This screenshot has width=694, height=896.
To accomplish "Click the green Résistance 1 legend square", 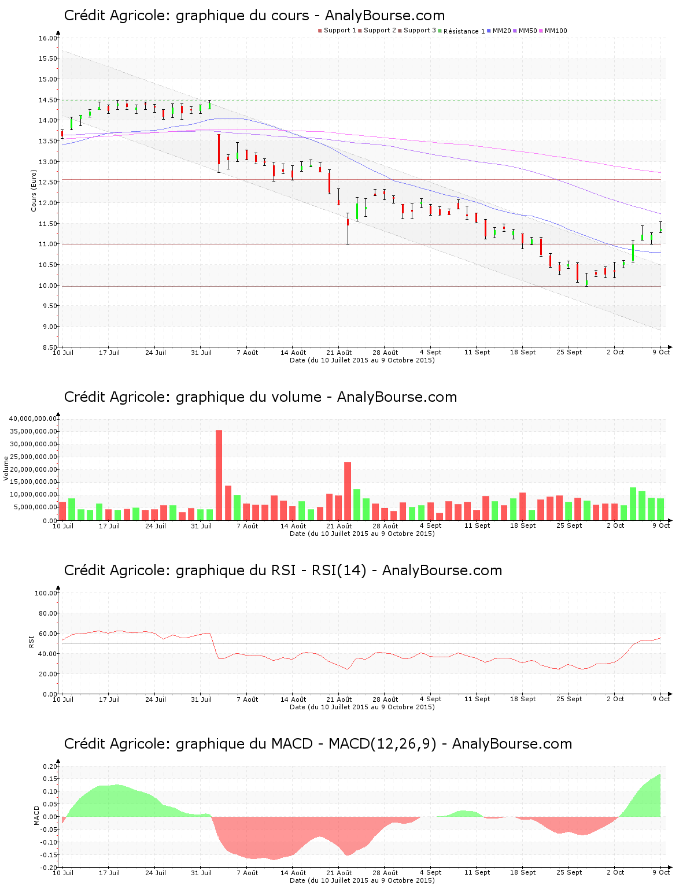I will click(x=440, y=31).
